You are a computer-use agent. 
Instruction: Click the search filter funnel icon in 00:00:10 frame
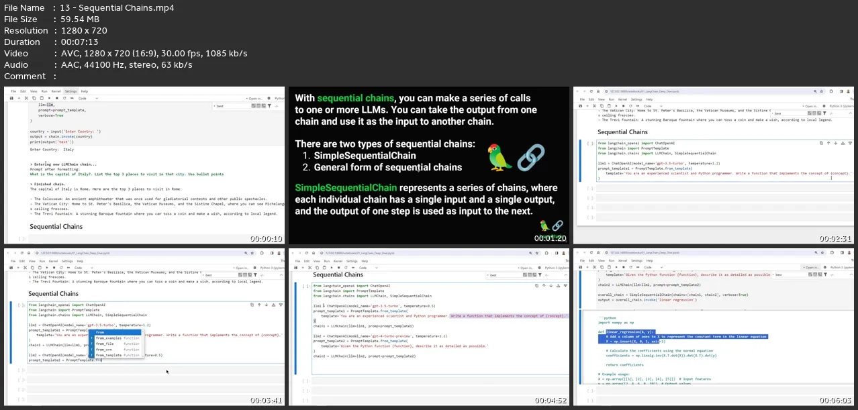(x=269, y=106)
